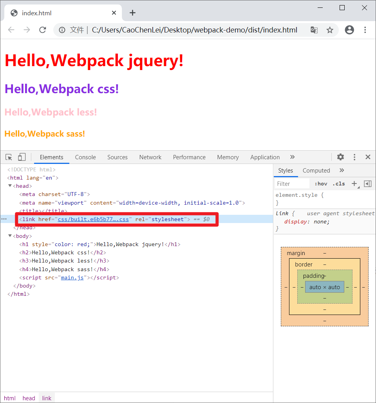
Task: Click the orange 'Hello,Webpack sass!' heading
Action: (45, 134)
